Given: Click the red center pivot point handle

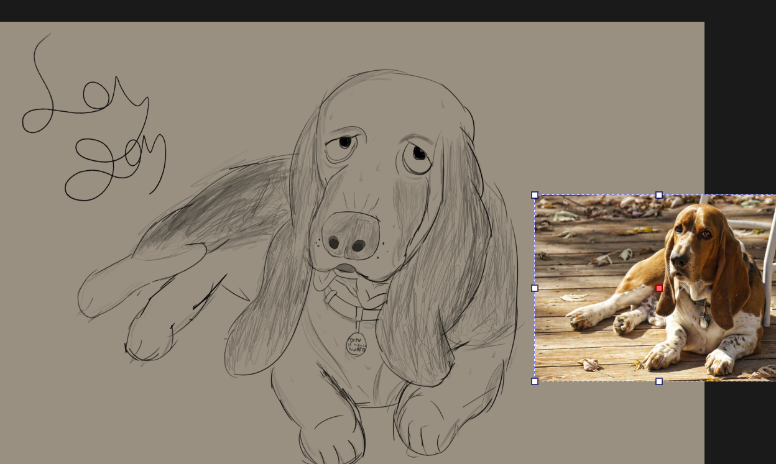Looking at the screenshot, I should (x=659, y=288).
